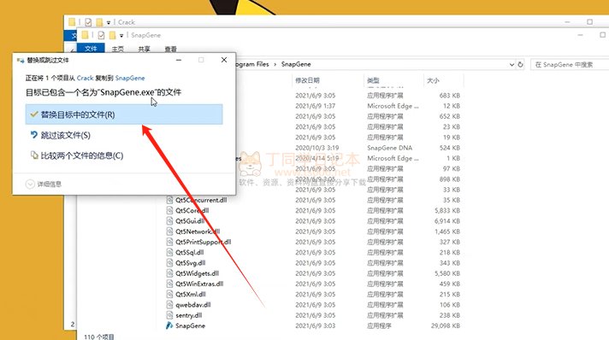Open the Crack source folder link
Screen dimensions: 609x340
coord(85,78)
